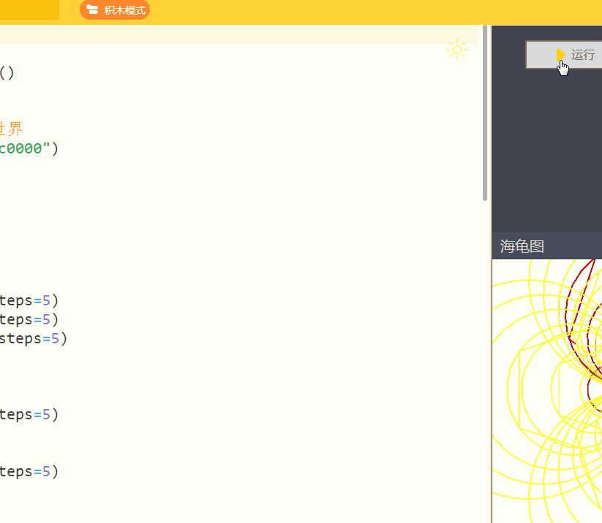Image resolution: width=602 pixels, height=523 pixels.
Task: Click the 海龟图 panel header
Action: click(x=546, y=245)
